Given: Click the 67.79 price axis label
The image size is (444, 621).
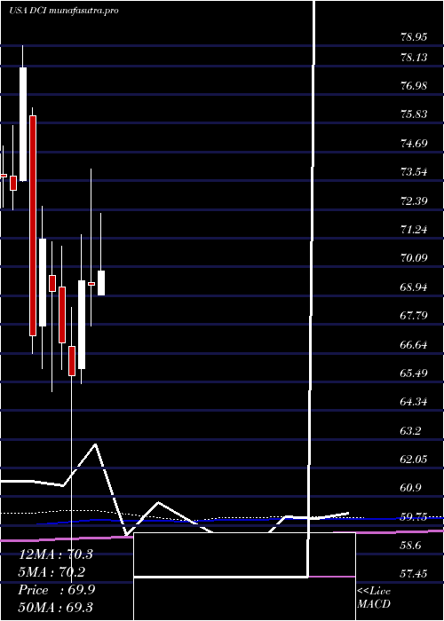Looking at the screenshot, I should [414, 317].
